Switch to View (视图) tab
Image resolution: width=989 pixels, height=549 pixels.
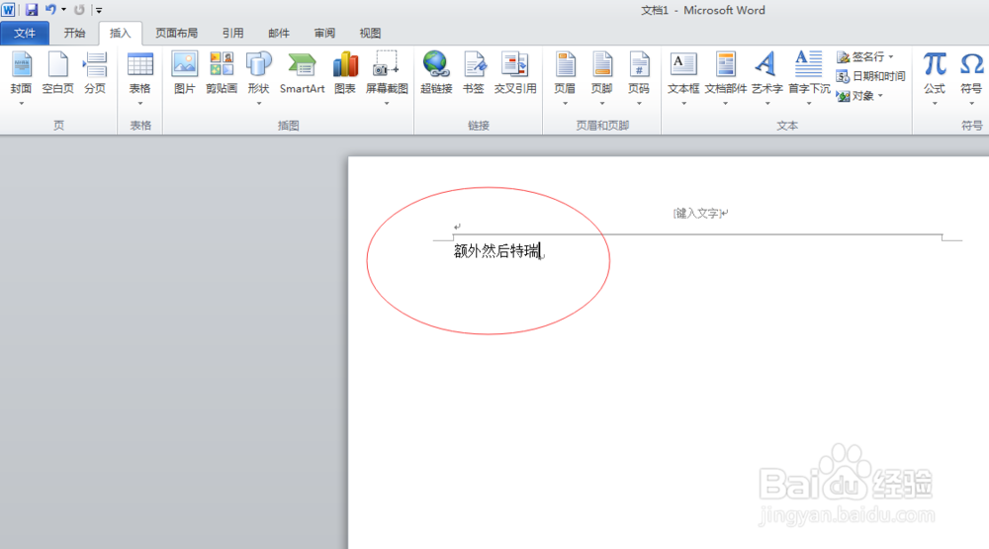[x=370, y=33]
